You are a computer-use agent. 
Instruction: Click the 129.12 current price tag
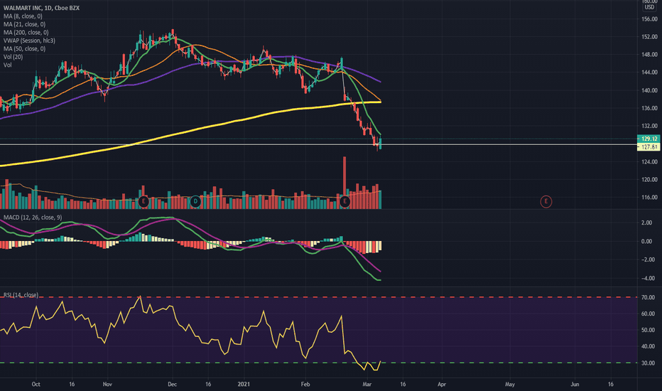coord(649,139)
